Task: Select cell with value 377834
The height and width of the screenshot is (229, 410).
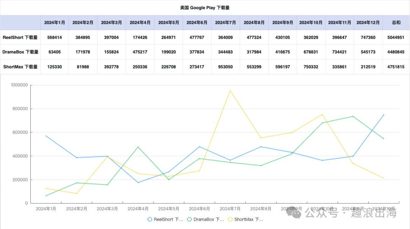Action: tap(197, 52)
